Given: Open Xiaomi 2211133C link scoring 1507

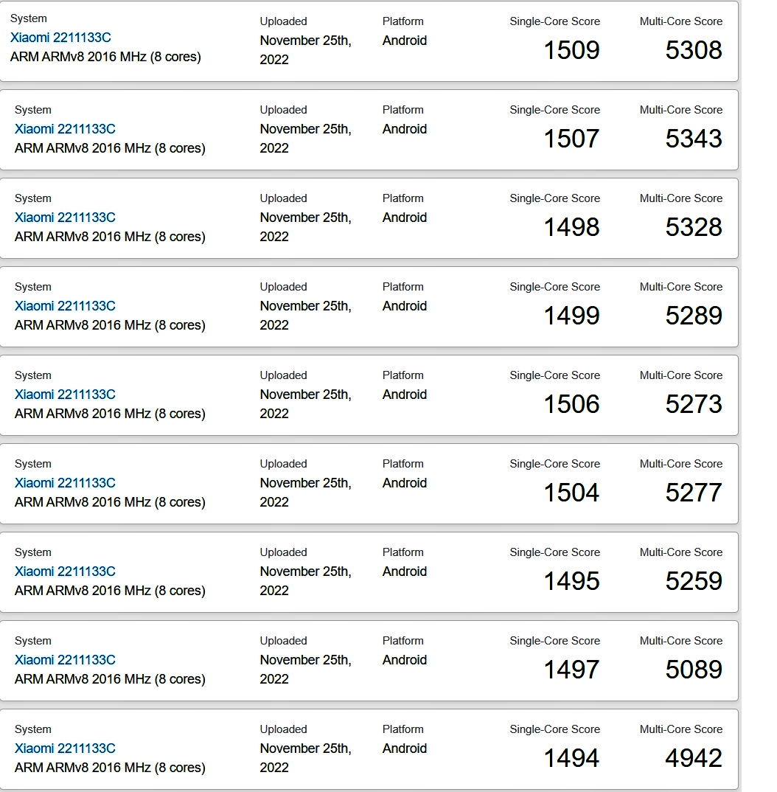Looking at the screenshot, I should [65, 129].
